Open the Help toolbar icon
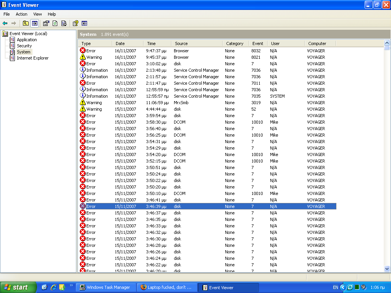Screen dimensions: 391x293 75,23
